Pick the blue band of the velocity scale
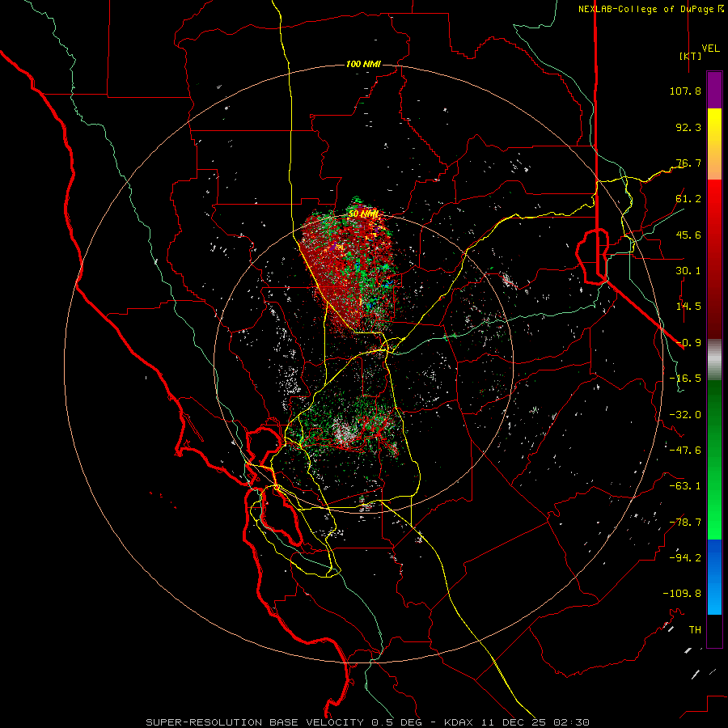Image resolution: width=728 pixels, height=728 pixels. click(x=714, y=577)
